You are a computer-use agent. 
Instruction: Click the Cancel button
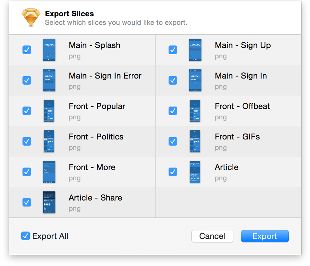(x=212, y=236)
